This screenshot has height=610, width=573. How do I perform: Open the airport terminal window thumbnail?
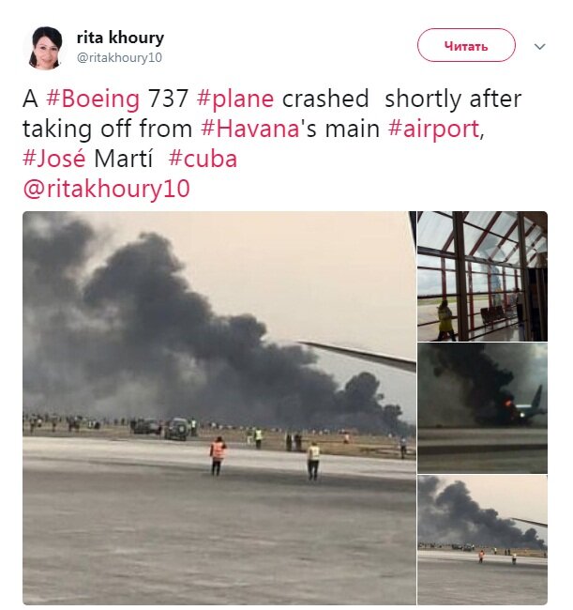coord(482,276)
